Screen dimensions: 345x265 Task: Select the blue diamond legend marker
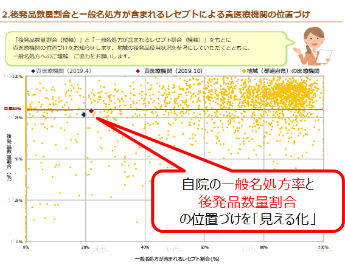33,71
